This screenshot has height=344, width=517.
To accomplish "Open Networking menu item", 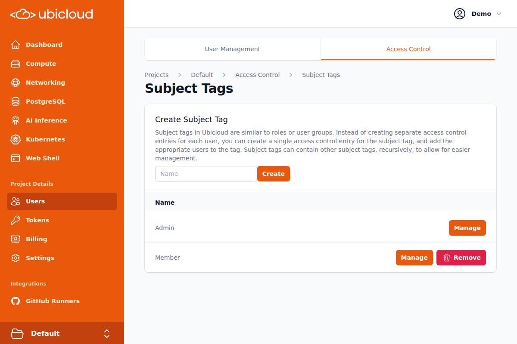I will click(x=62, y=83).
